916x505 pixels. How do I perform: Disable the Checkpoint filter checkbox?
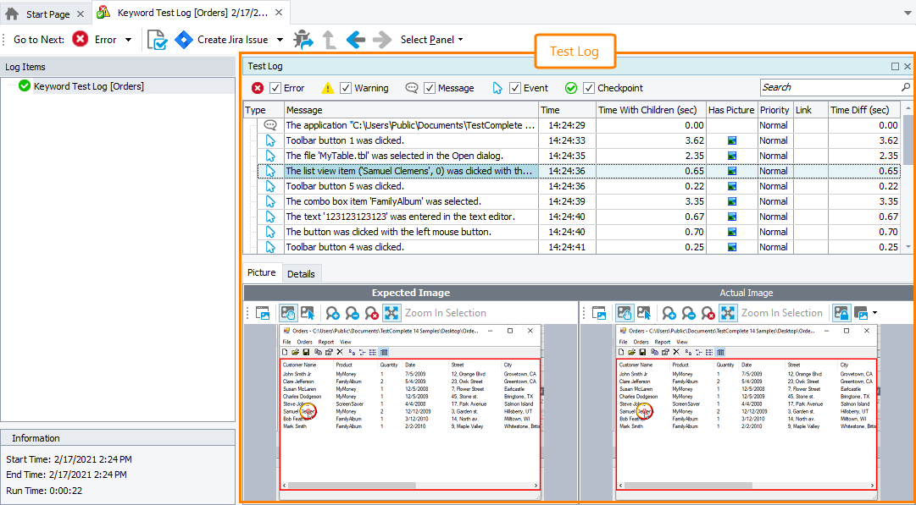tap(589, 88)
